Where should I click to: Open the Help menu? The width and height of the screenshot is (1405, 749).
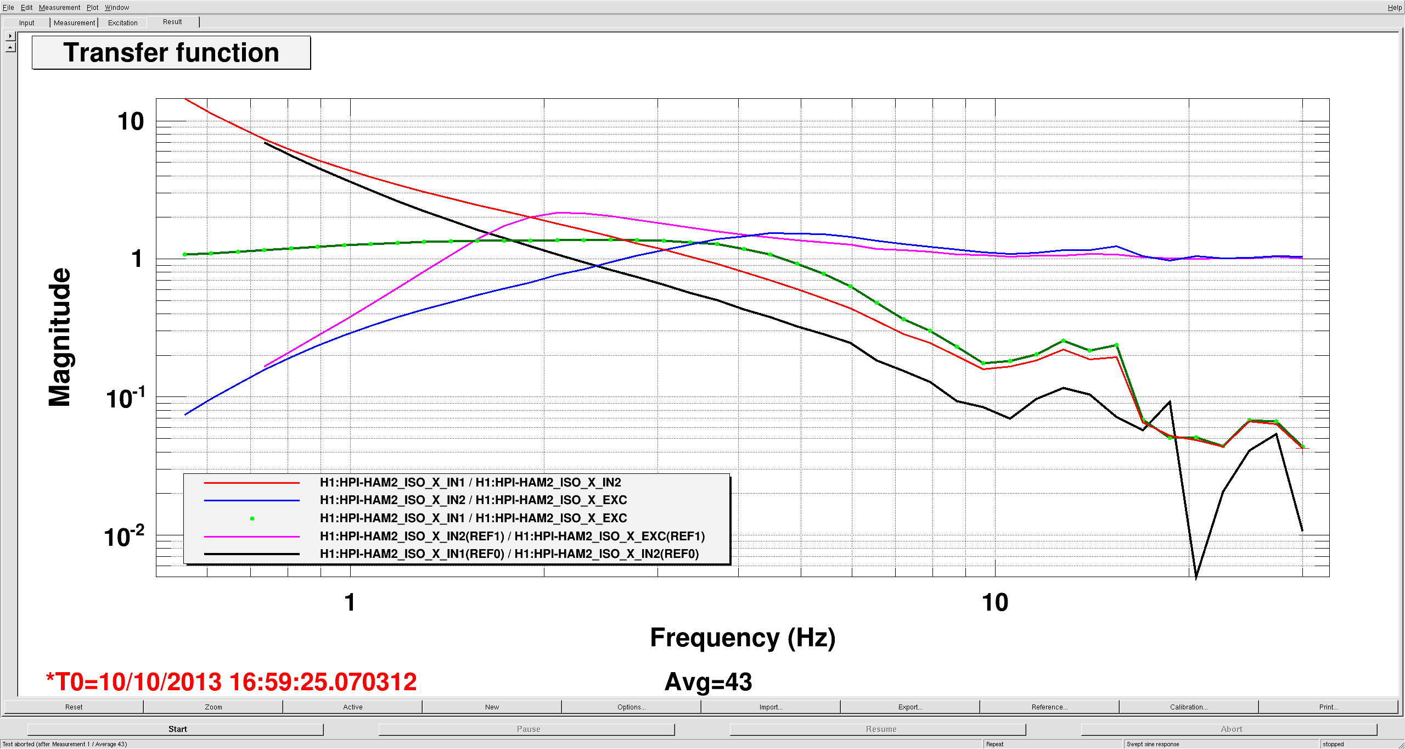1394,7
